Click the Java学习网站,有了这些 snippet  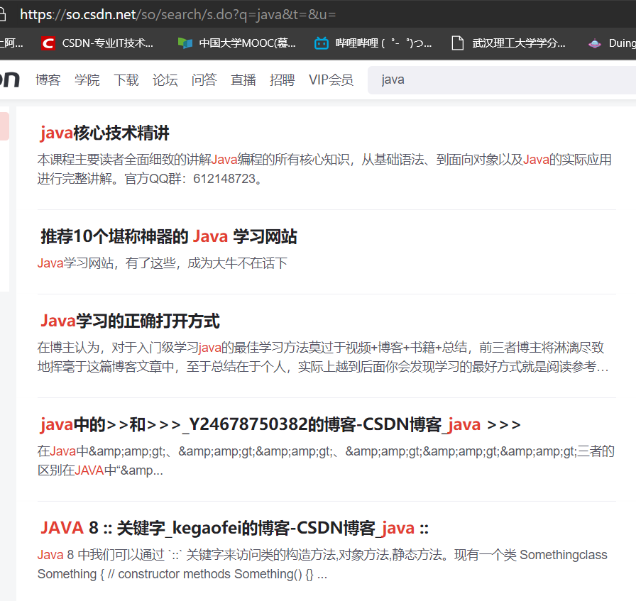click(163, 263)
